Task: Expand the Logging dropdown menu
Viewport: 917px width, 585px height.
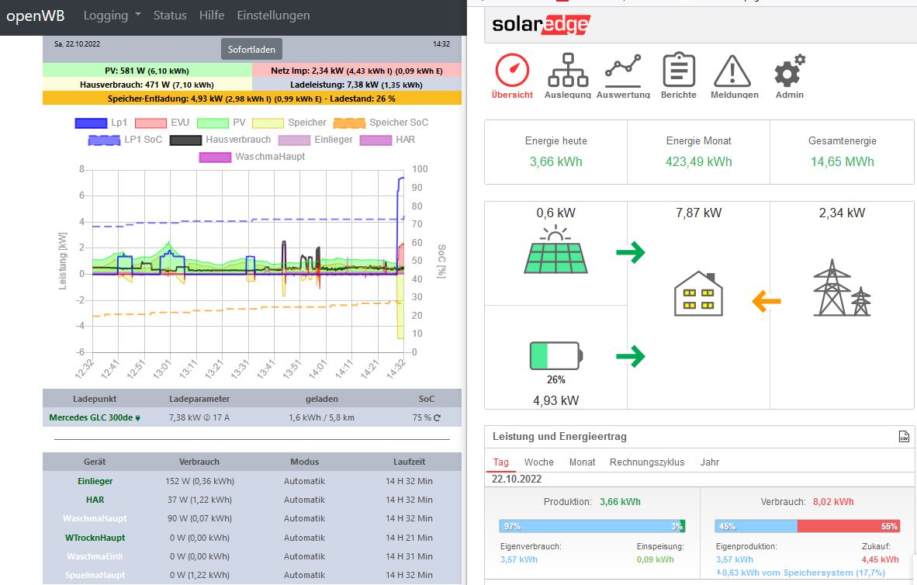Action: pyautogui.click(x=112, y=16)
